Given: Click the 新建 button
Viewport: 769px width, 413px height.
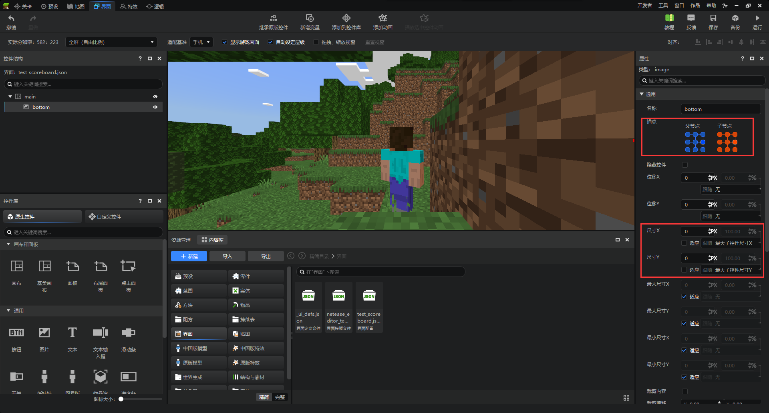Looking at the screenshot, I should click(189, 256).
